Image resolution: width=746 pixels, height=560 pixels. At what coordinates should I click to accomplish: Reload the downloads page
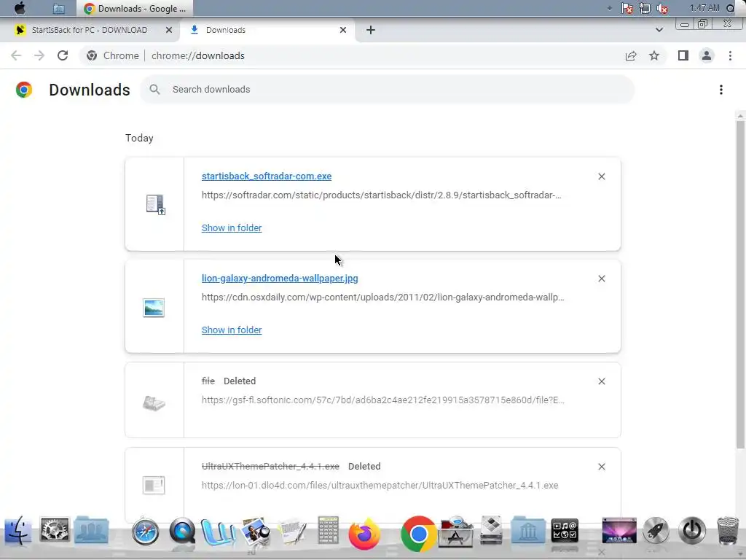(x=63, y=55)
